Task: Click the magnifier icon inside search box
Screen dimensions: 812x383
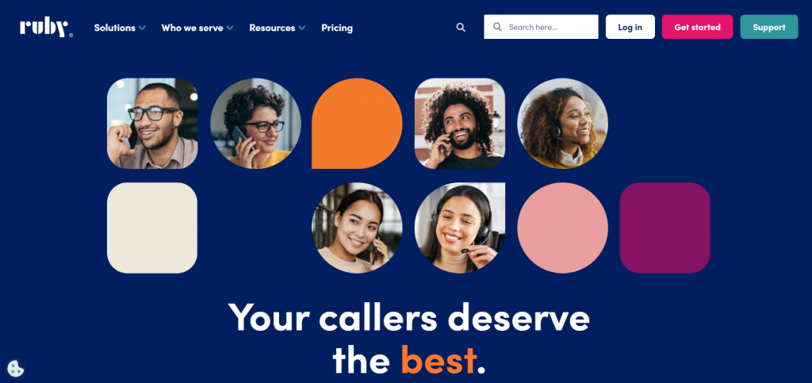Action: pos(497,27)
